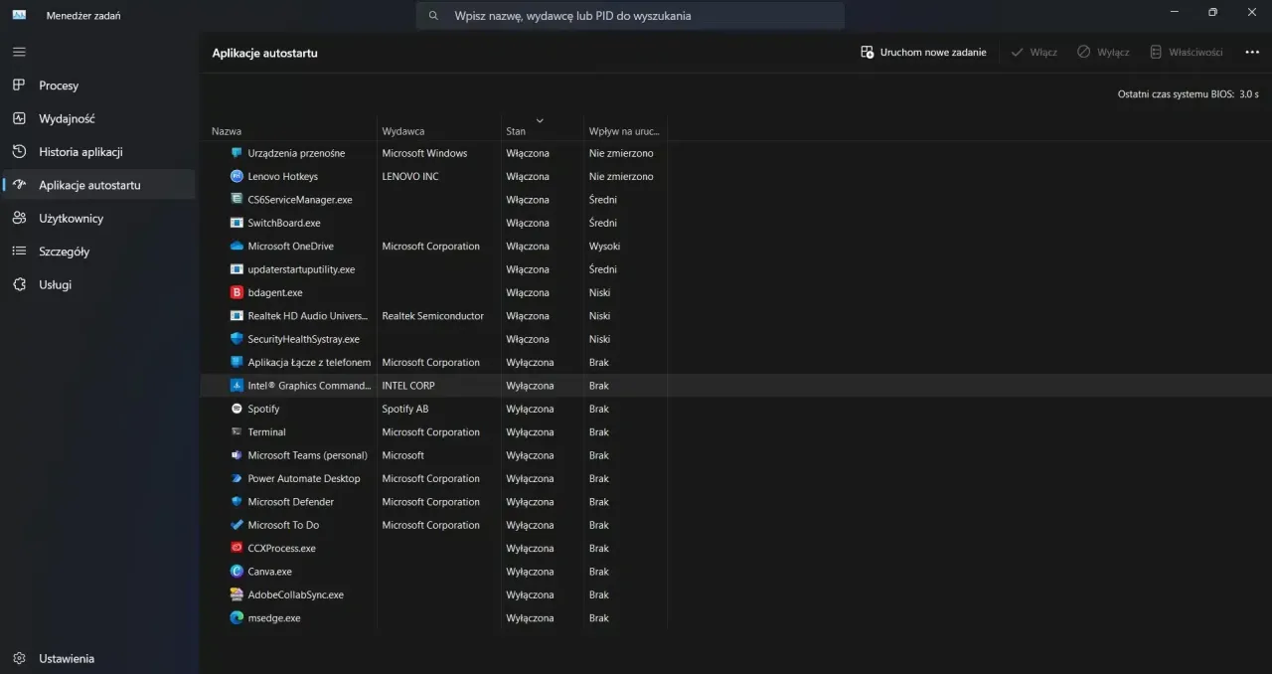Sort the list by the Nazwa column
1272x674 pixels.
pyautogui.click(x=226, y=130)
